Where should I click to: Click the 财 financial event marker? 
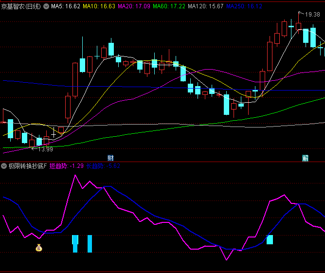tap(110, 158)
